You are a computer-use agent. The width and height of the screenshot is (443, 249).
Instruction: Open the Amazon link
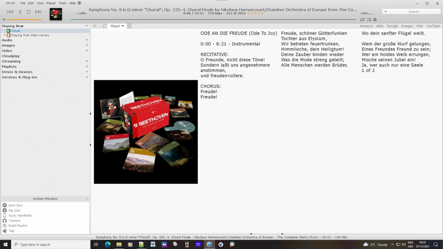click(x=366, y=26)
